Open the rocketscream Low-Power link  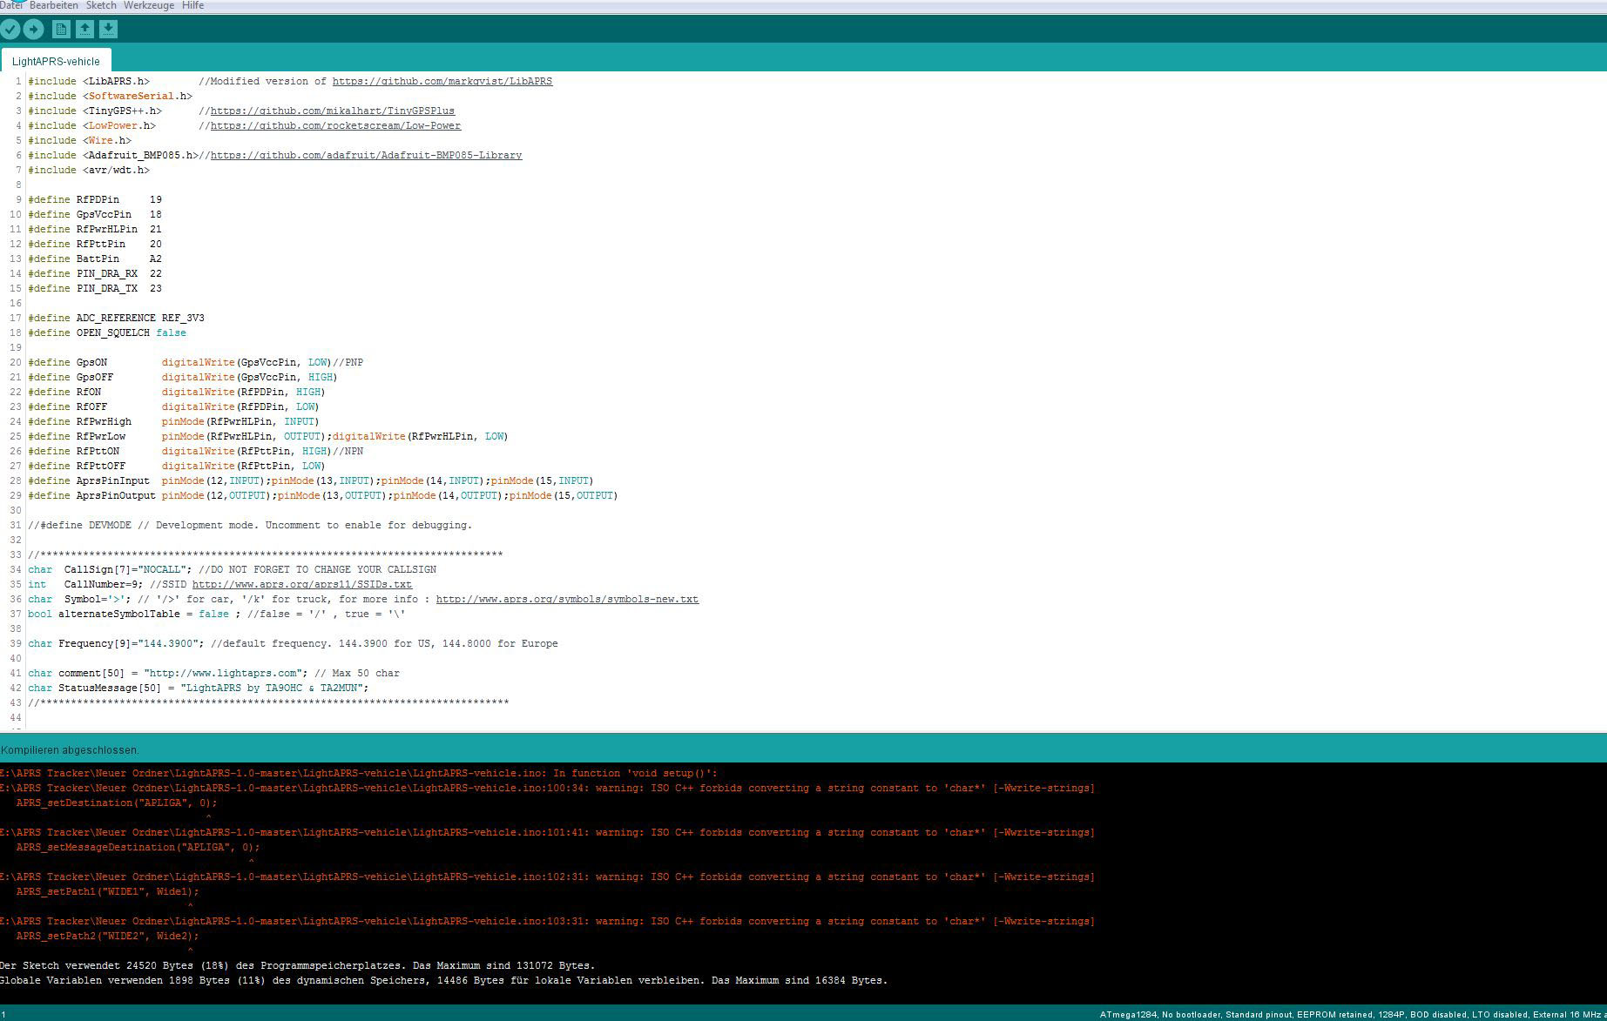pos(335,126)
